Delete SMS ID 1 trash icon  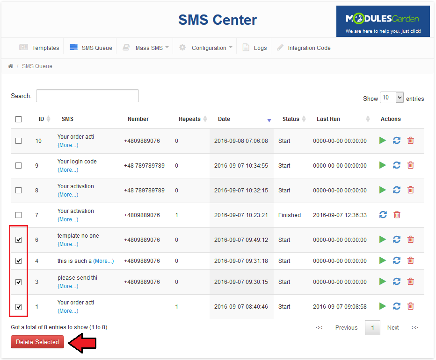pos(410,306)
